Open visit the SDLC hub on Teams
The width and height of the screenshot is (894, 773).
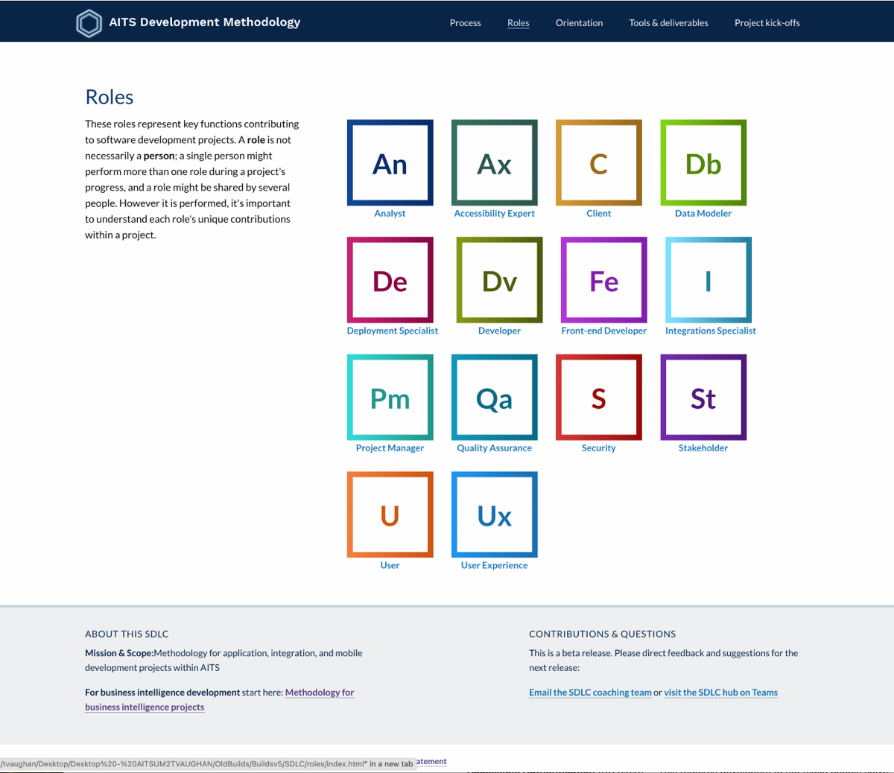point(721,693)
